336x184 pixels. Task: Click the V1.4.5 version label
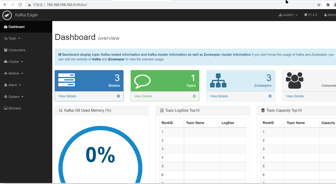(311, 15)
